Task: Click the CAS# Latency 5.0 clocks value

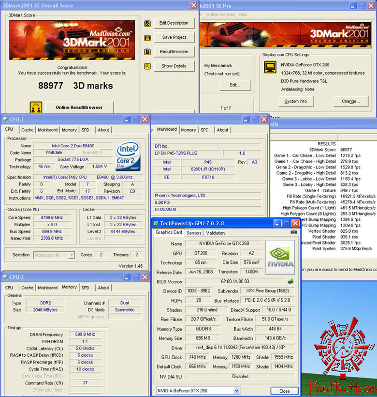Action: tap(85, 349)
